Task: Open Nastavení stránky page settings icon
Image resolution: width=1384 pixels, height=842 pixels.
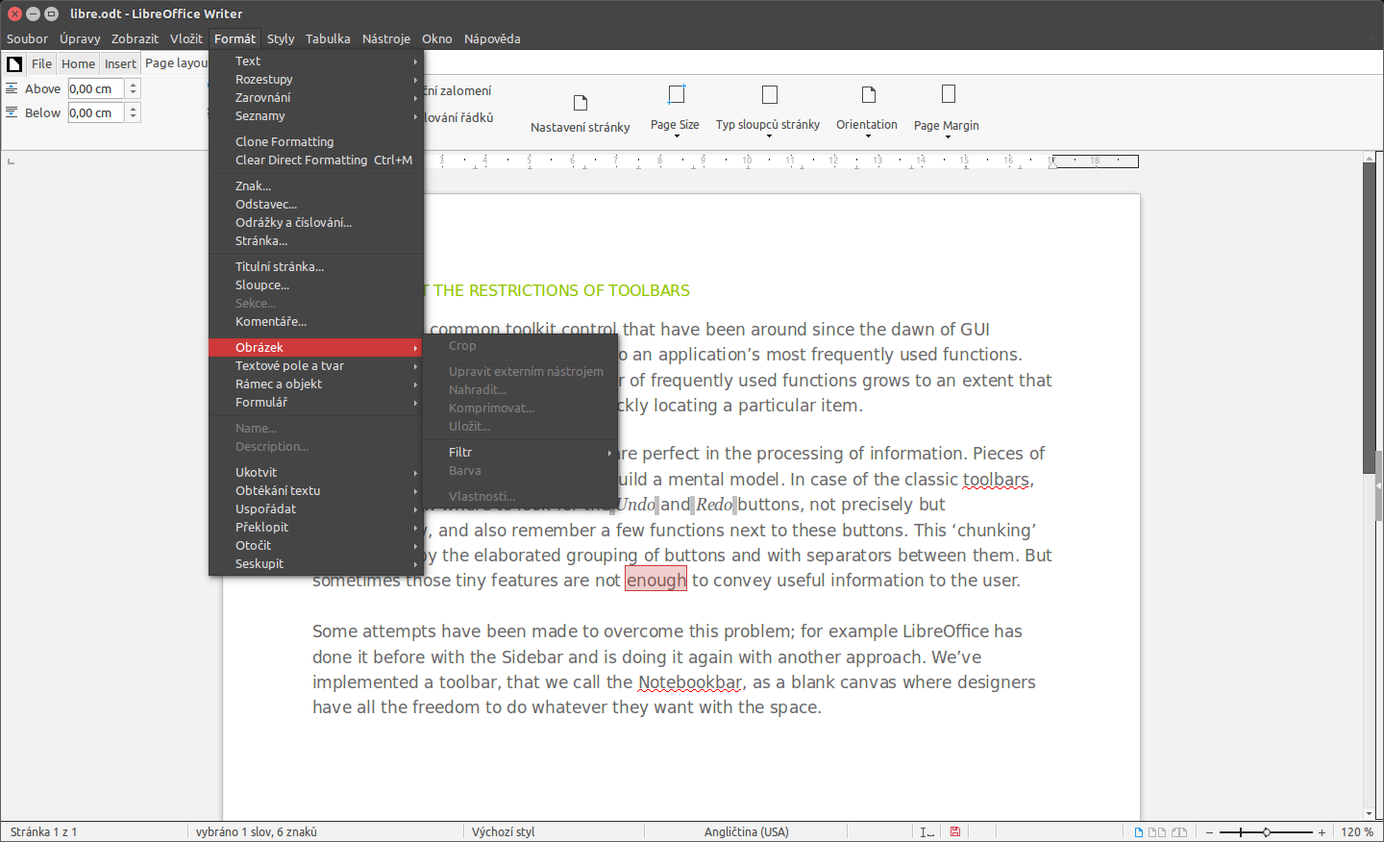Action: pyautogui.click(x=581, y=103)
